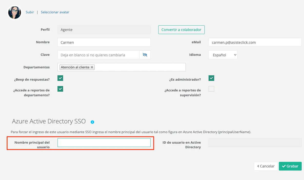Click the Subir upload link
Viewport: 304px width, 180px height.
[30, 12]
